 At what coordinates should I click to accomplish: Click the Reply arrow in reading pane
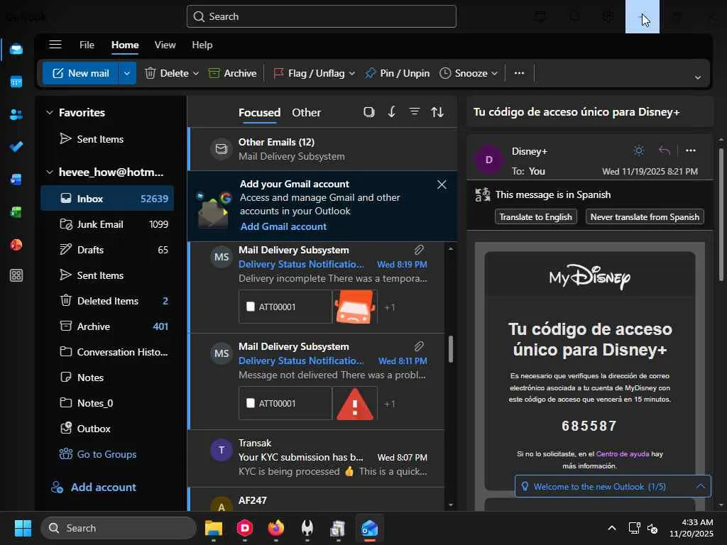pos(664,150)
